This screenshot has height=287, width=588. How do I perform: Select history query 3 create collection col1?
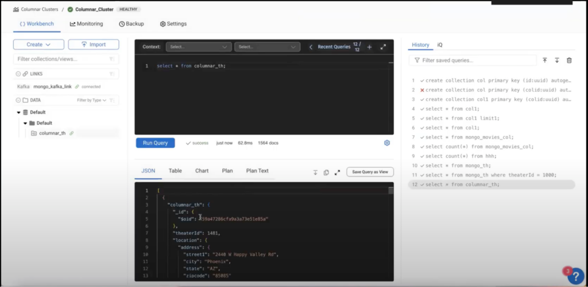pos(492,100)
